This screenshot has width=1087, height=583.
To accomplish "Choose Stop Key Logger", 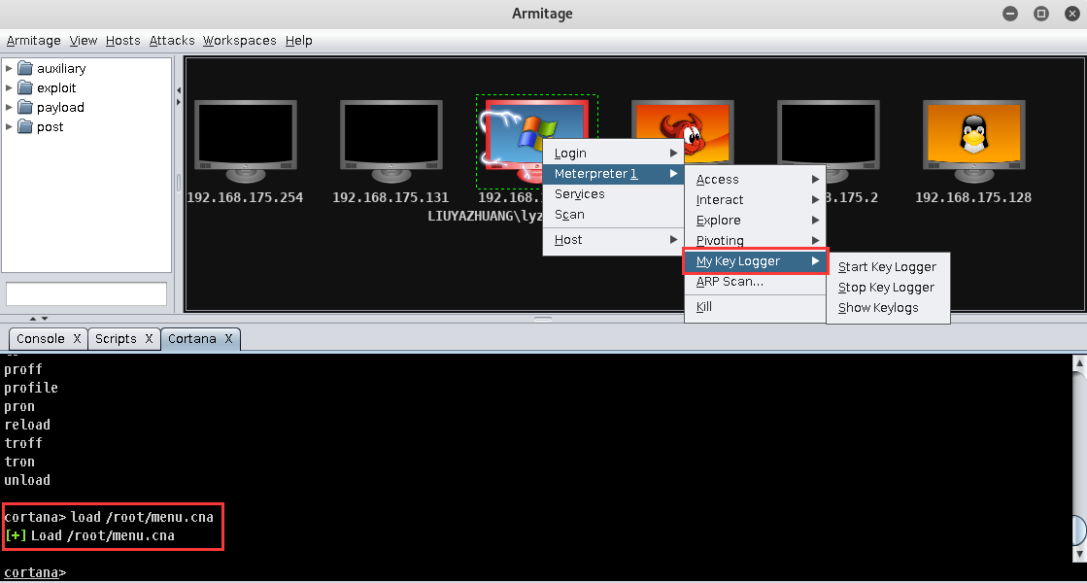I will (x=887, y=287).
